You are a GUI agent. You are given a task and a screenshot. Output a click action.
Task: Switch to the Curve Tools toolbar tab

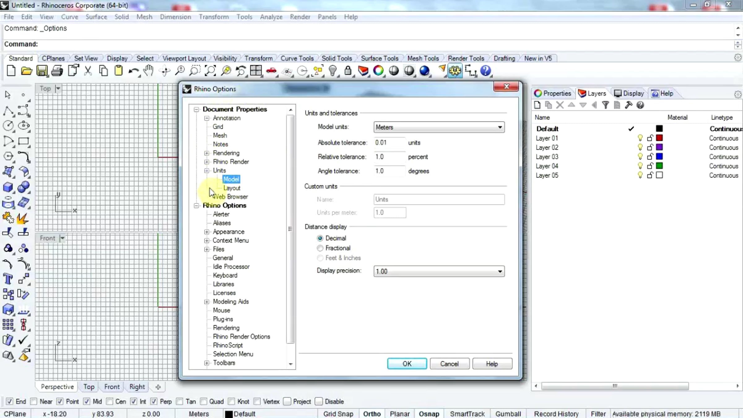coord(297,58)
